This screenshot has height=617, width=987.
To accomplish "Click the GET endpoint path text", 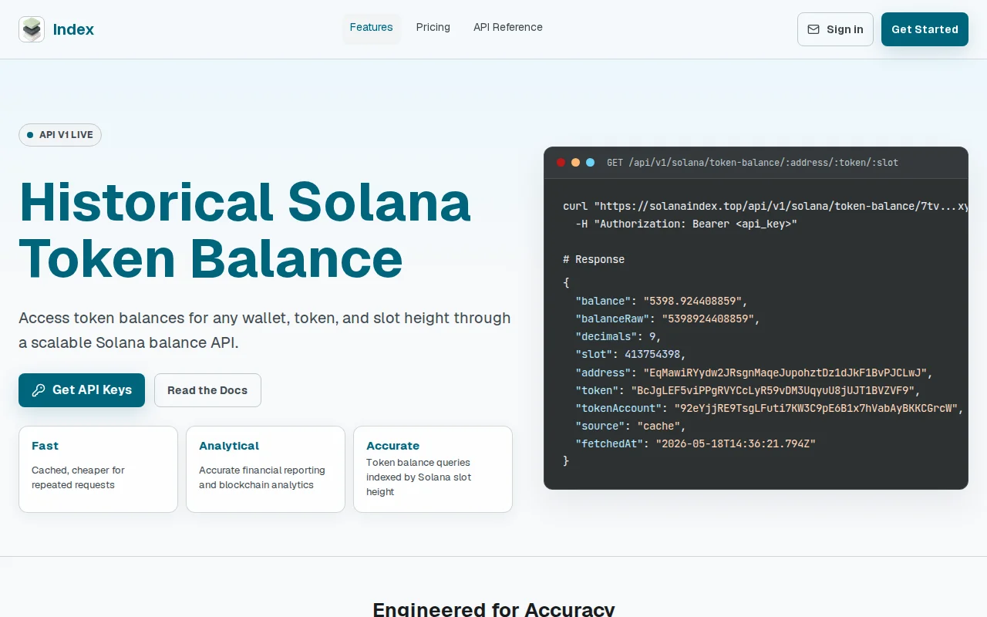I will pyautogui.click(x=753, y=163).
